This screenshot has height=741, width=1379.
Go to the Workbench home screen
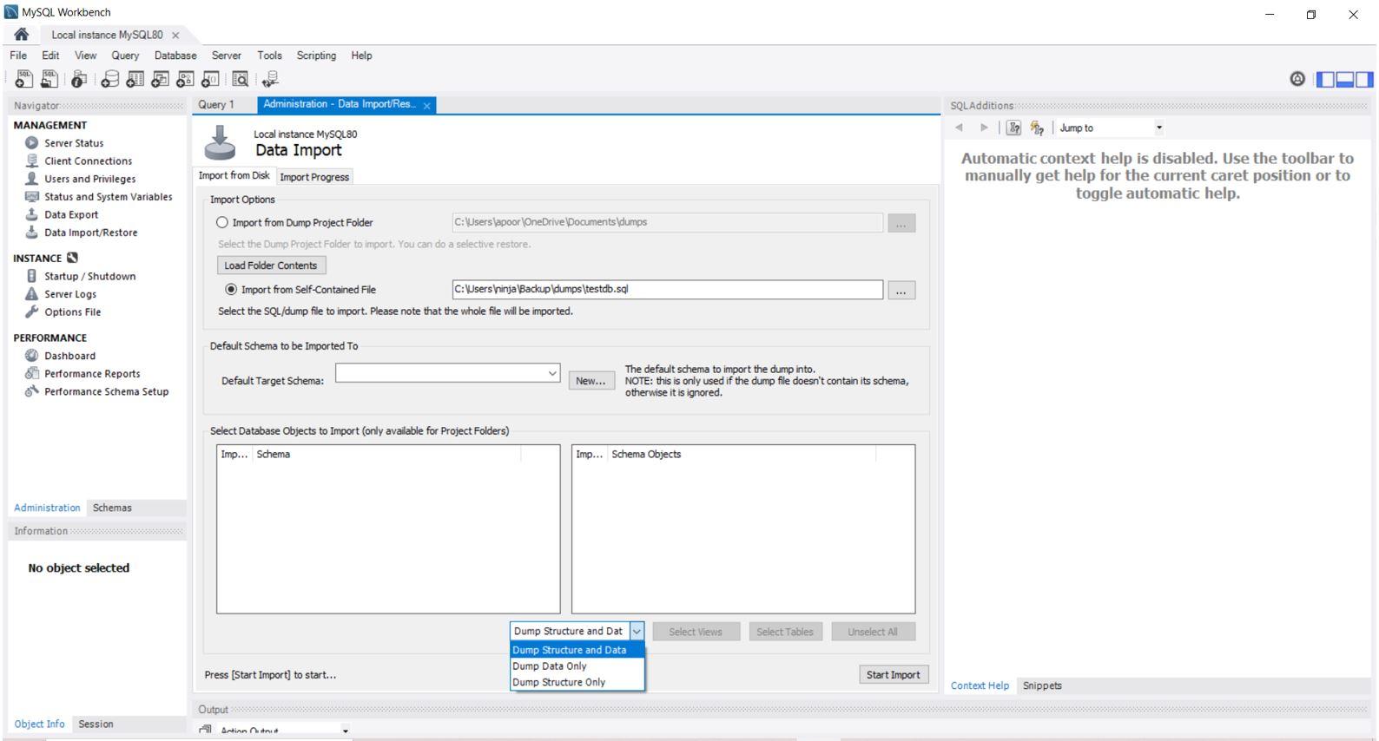22,35
